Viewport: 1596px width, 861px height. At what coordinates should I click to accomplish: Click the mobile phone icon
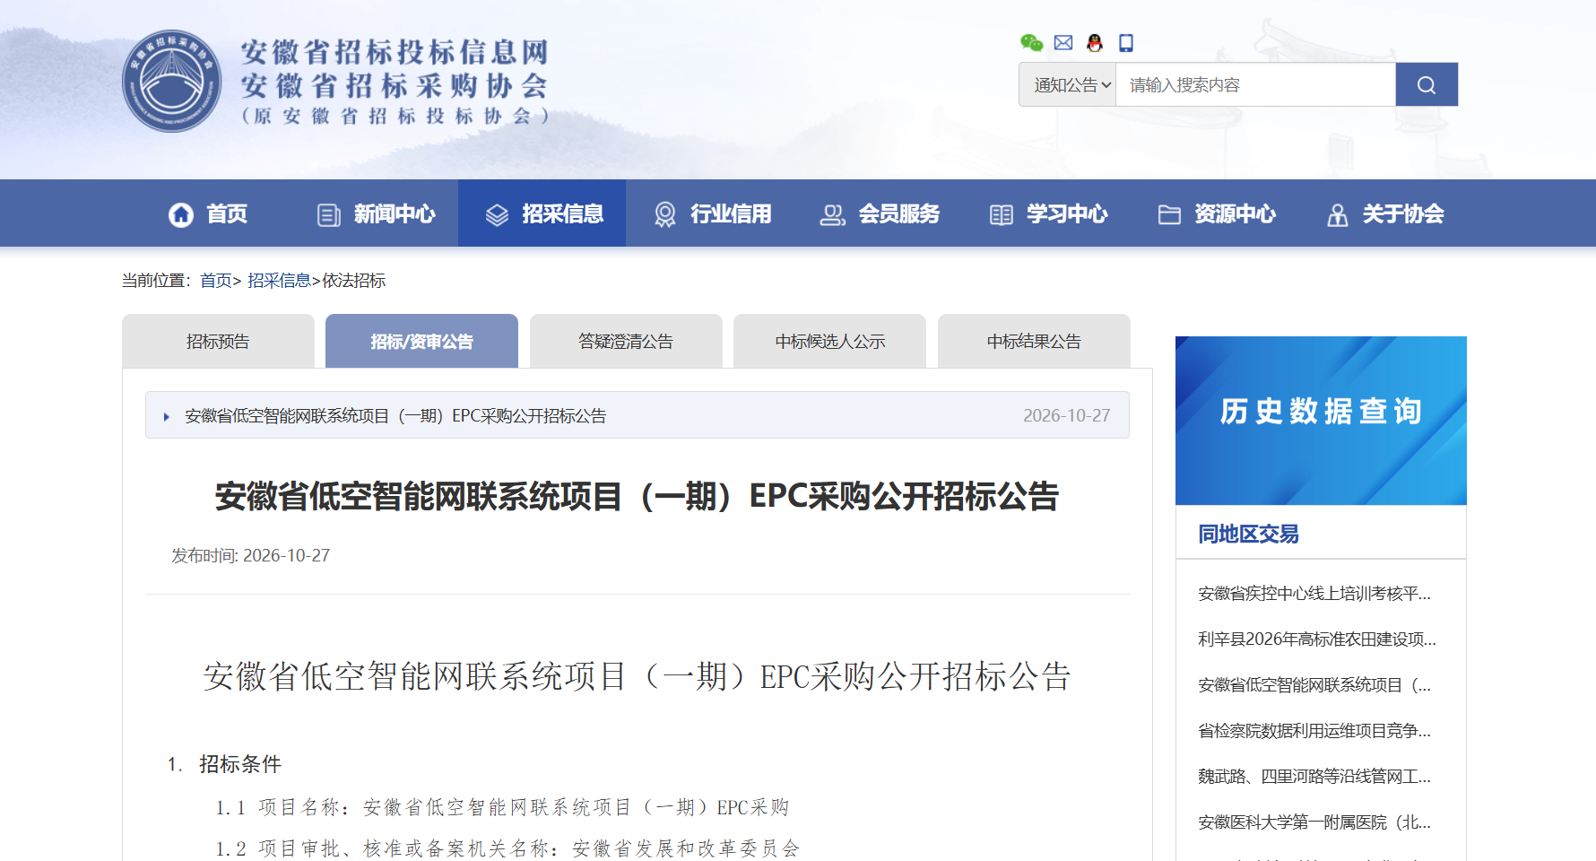click(1126, 42)
